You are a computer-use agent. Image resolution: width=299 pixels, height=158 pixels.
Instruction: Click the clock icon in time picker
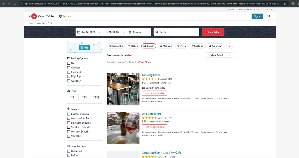pos(106,32)
